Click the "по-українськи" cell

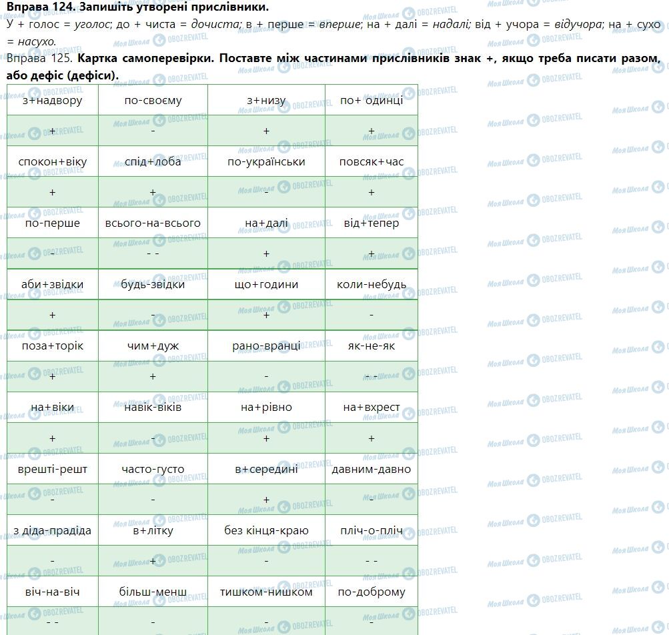point(266,161)
